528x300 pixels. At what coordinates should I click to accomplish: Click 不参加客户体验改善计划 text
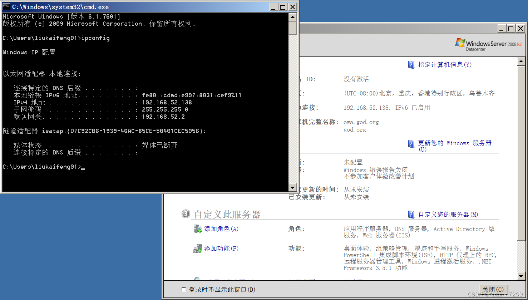pos(379,176)
